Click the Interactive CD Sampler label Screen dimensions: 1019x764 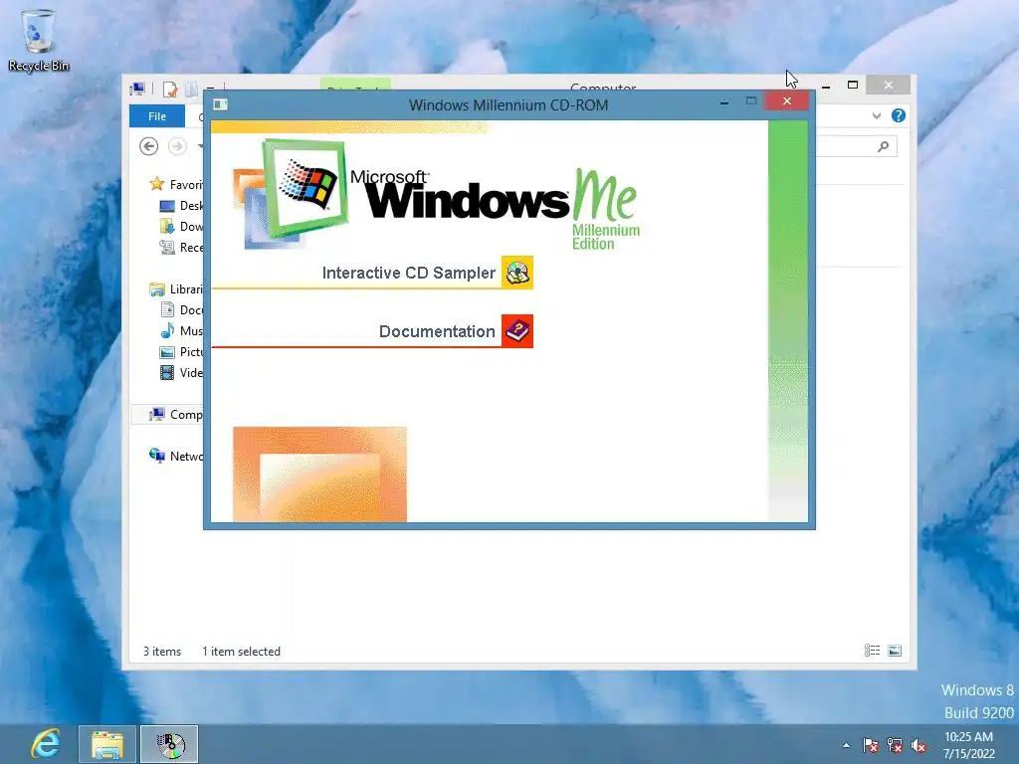408,273
